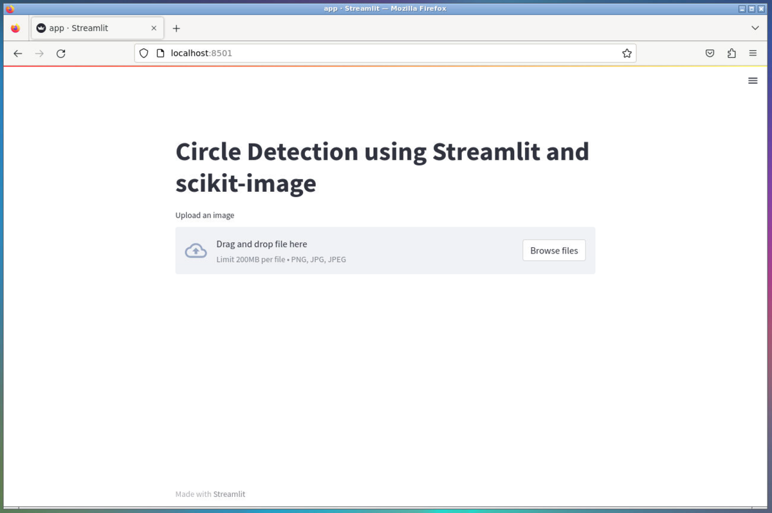Show site information page icon
The width and height of the screenshot is (772, 513).
point(161,53)
